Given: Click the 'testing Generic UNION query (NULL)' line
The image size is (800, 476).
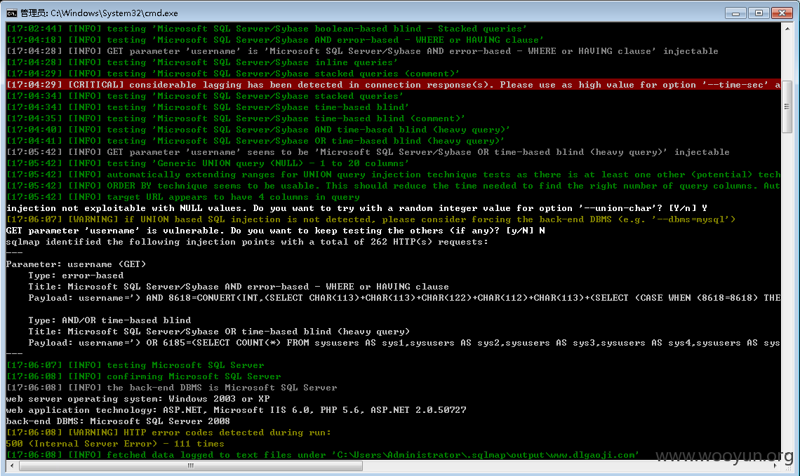Looking at the screenshot, I should (x=208, y=163).
